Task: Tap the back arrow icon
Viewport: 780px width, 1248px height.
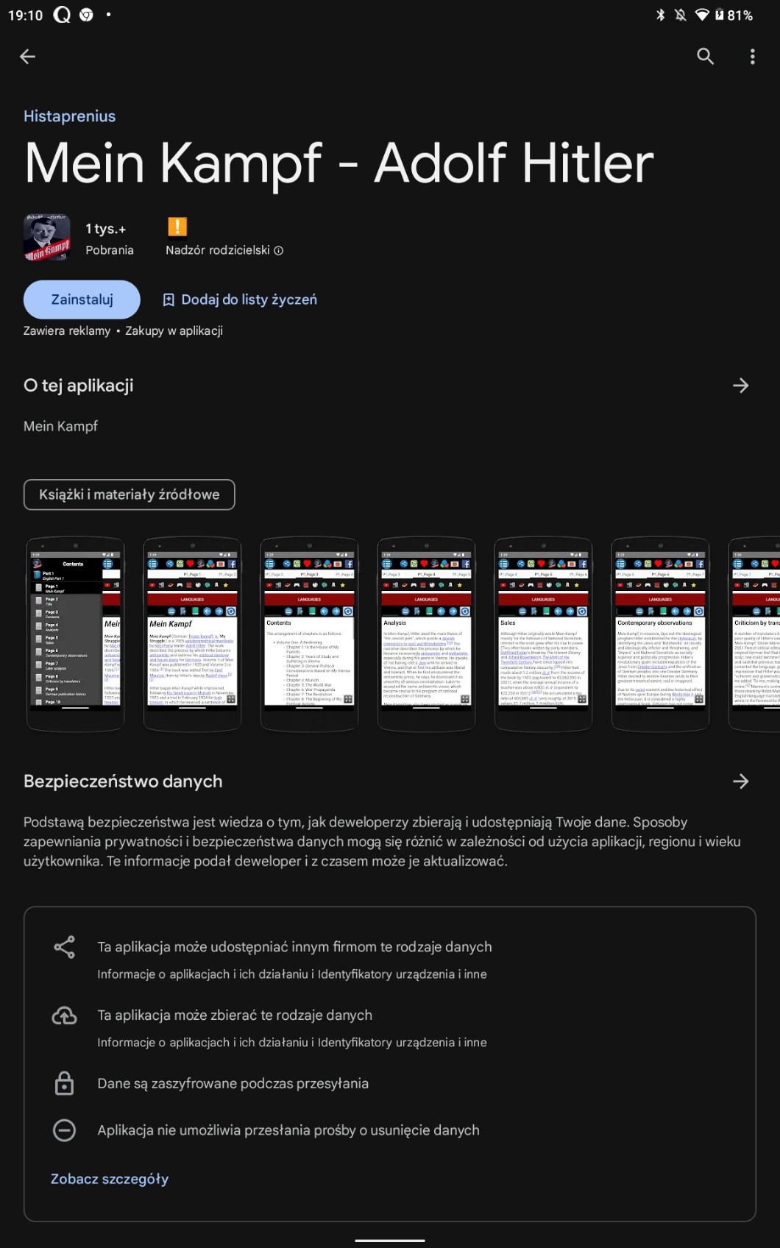Action: (x=28, y=57)
